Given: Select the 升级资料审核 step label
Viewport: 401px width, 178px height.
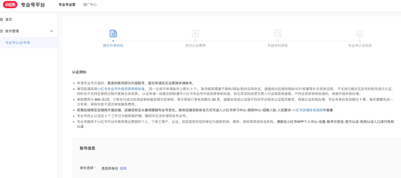Looking at the screenshot, I should (277, 46).
